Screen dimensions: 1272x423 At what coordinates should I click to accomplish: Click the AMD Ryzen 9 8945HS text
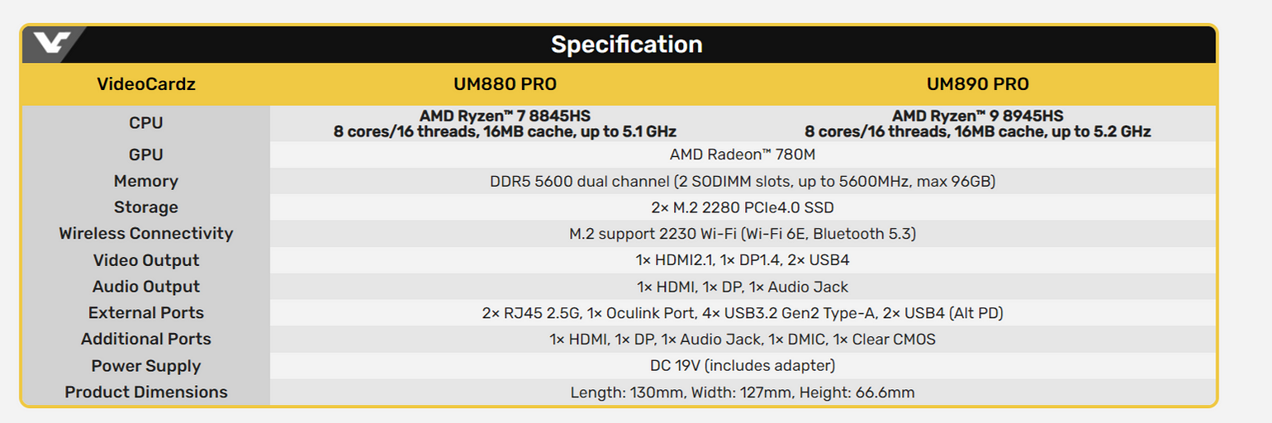point(977,116)
